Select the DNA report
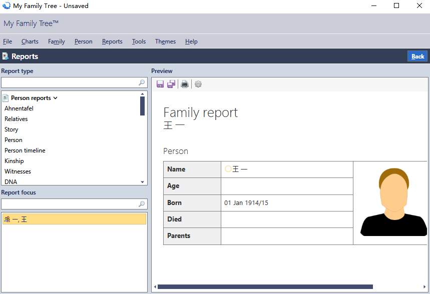 point(11,181)
